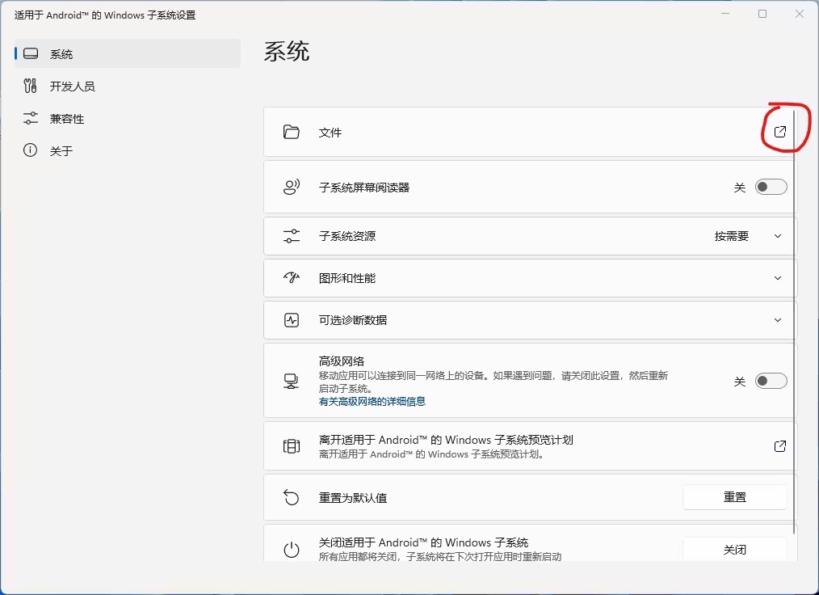This screenshot has height=595, width=819.
Task: Turn on the 高级网络 switch
Action: coord(770,380)
